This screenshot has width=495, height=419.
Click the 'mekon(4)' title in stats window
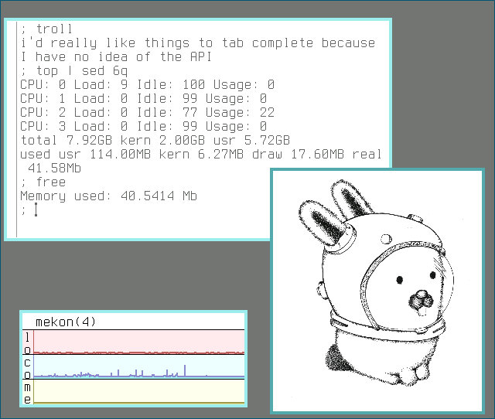(x=66, y=322)
